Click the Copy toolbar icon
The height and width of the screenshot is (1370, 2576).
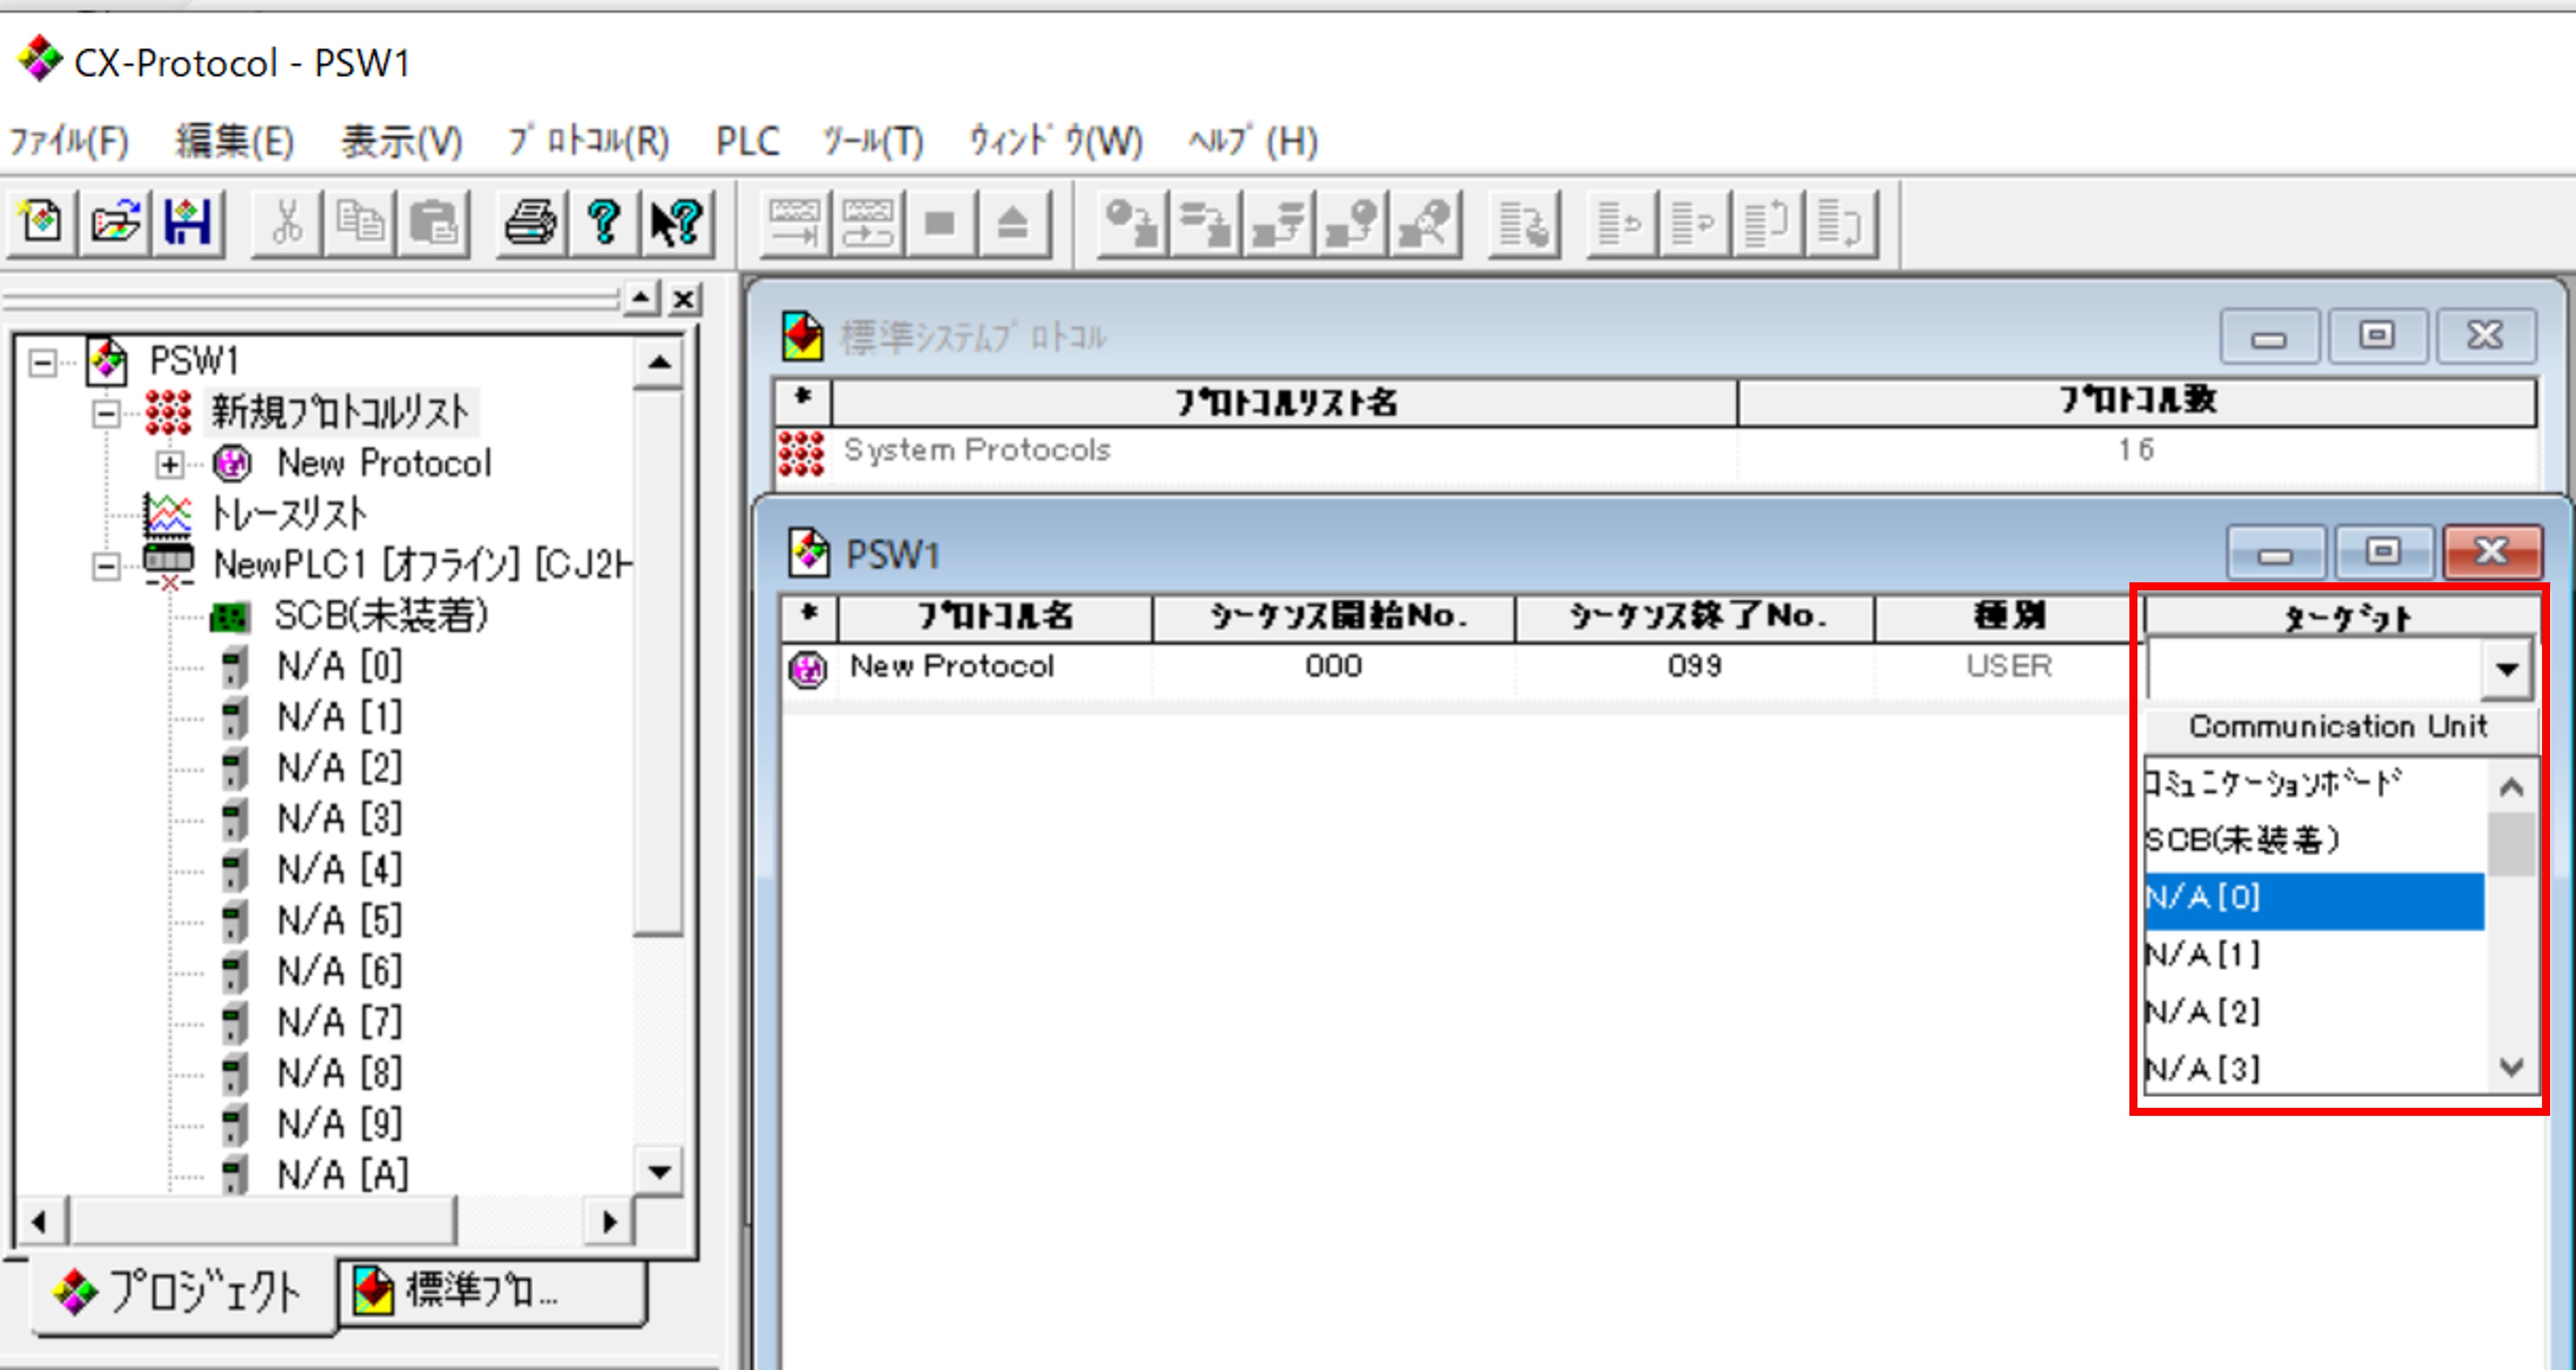click(360, 221)
